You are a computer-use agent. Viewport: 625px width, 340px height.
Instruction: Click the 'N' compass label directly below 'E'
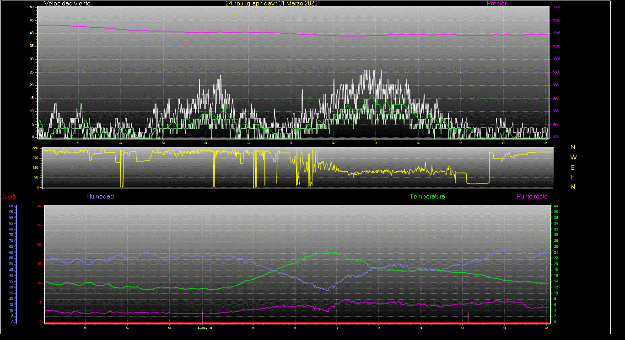pyautogui.click(x=573, y=187)
